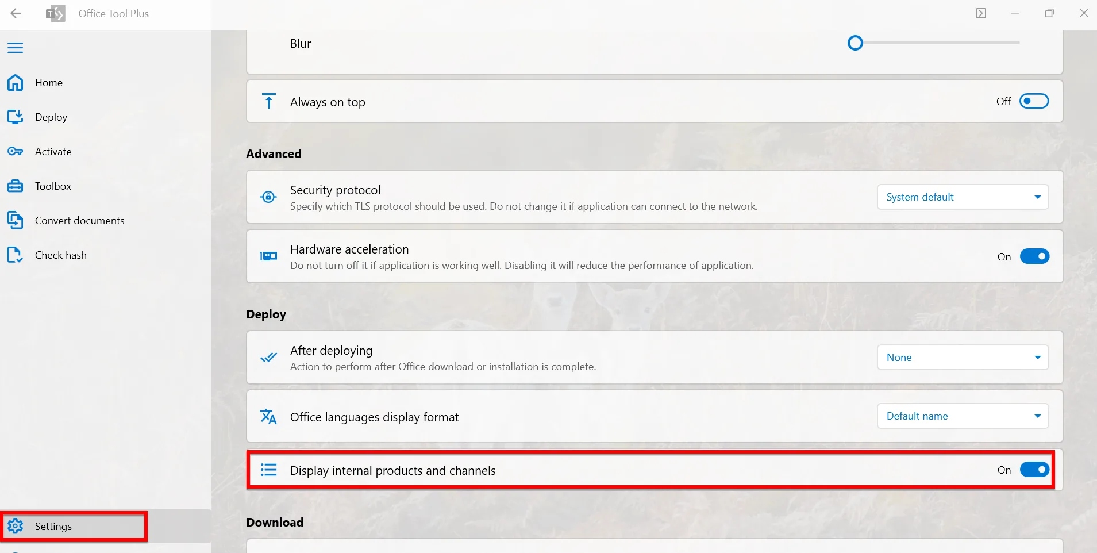Click the middle of the Blur slider track
The width and height of the screenshot is (1097, 553).
click(934, 43)
